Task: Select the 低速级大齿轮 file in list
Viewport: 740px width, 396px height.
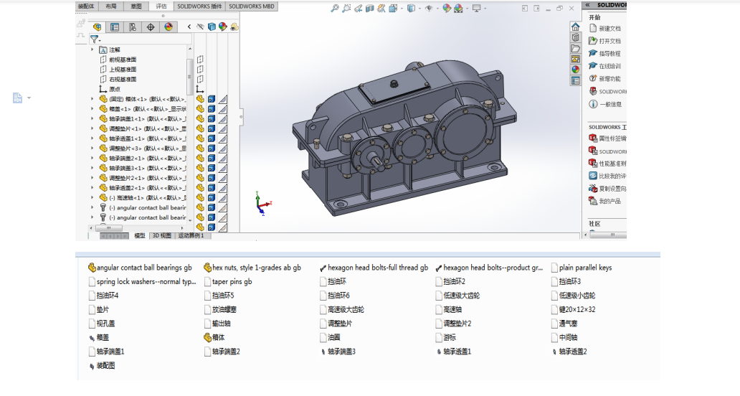Action: coord(461,296)
